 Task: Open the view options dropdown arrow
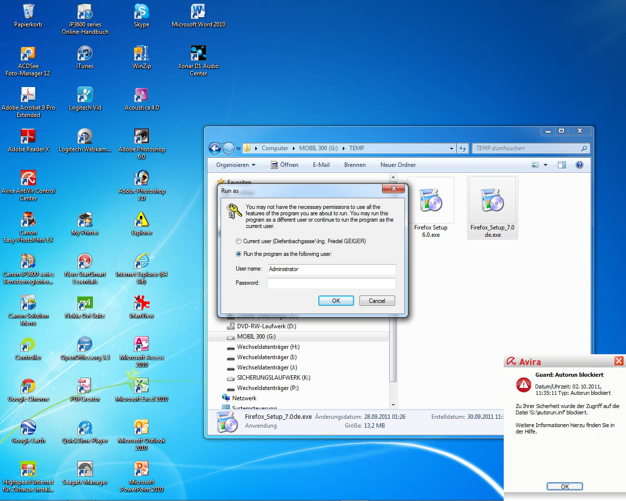(x=545, y=165)
